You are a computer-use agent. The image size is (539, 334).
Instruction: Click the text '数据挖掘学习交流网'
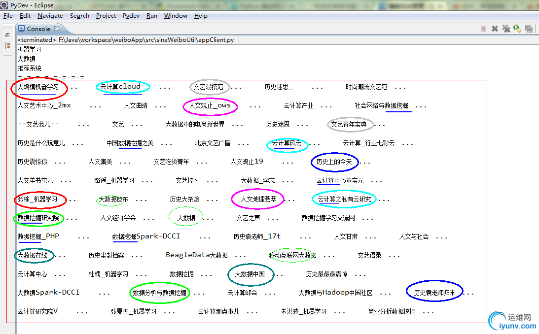pyautogui.click(x=328, y=218)
